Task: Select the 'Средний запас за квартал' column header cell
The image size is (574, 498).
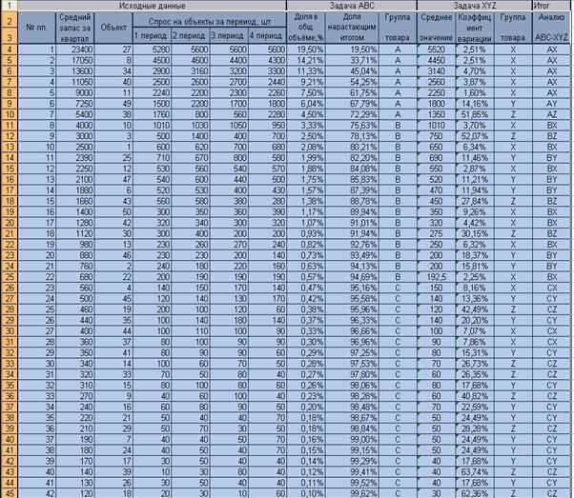Action: tap(74, 28)
